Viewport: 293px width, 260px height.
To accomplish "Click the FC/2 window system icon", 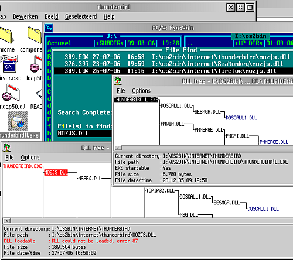I will [x=49, y=28].
